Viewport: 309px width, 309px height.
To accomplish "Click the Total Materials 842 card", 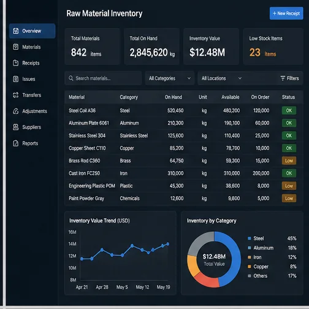I will [92, 47].
